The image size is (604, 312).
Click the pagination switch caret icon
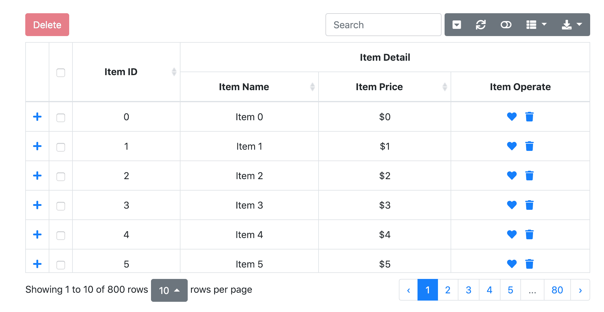tap(457, 25)
